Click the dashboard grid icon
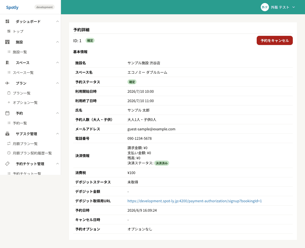The width and height of the screenshot is (305, 248). (7, 21)
